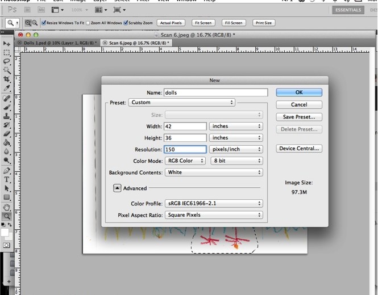This screenshot has width=378, height=295.
Task: Select the Essentials workspace button
Action: (x=348, y=10)
